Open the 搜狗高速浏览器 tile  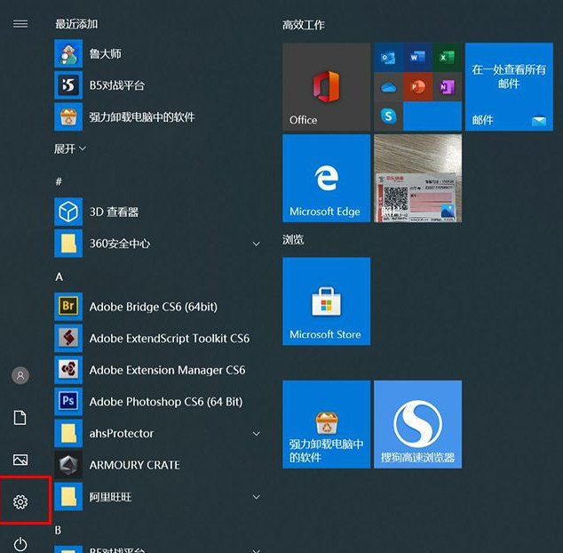point(418,424)
